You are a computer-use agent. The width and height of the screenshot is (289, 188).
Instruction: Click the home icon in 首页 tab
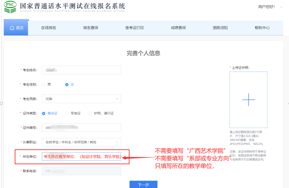pyautogui.click(x=12, y=28)
